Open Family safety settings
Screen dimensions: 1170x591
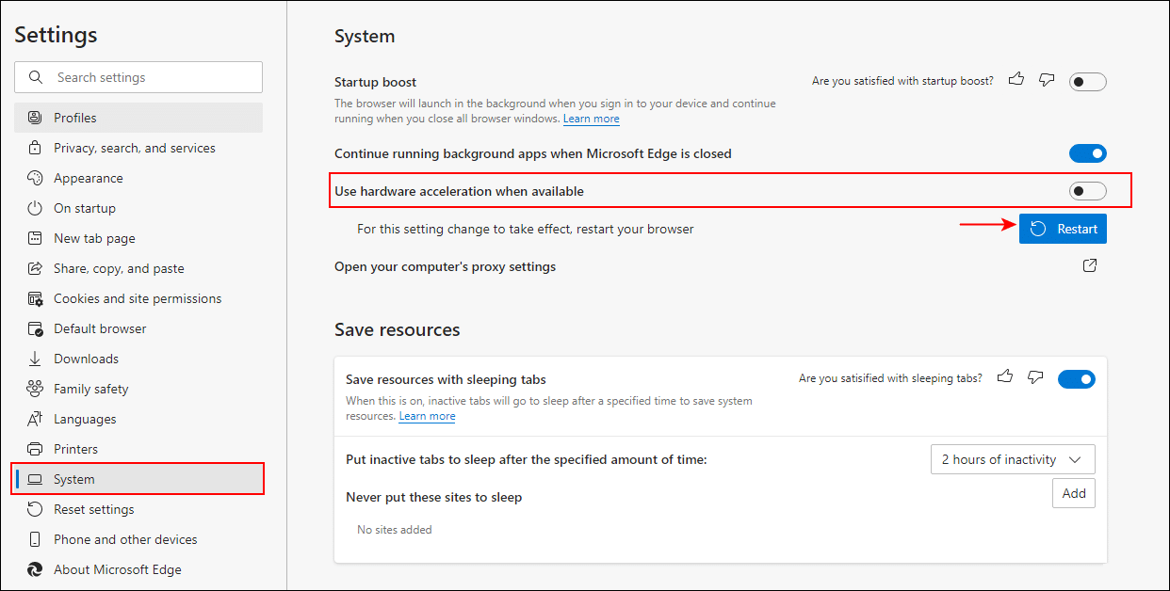point(138,389)
